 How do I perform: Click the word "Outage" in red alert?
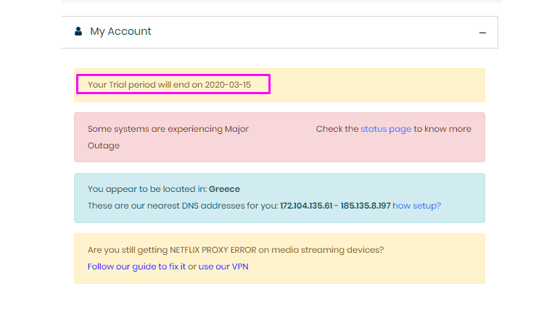tap(103, 146)
